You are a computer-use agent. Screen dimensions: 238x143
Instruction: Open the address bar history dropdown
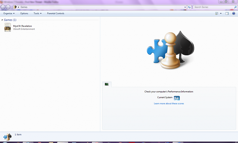click(185, 7)
